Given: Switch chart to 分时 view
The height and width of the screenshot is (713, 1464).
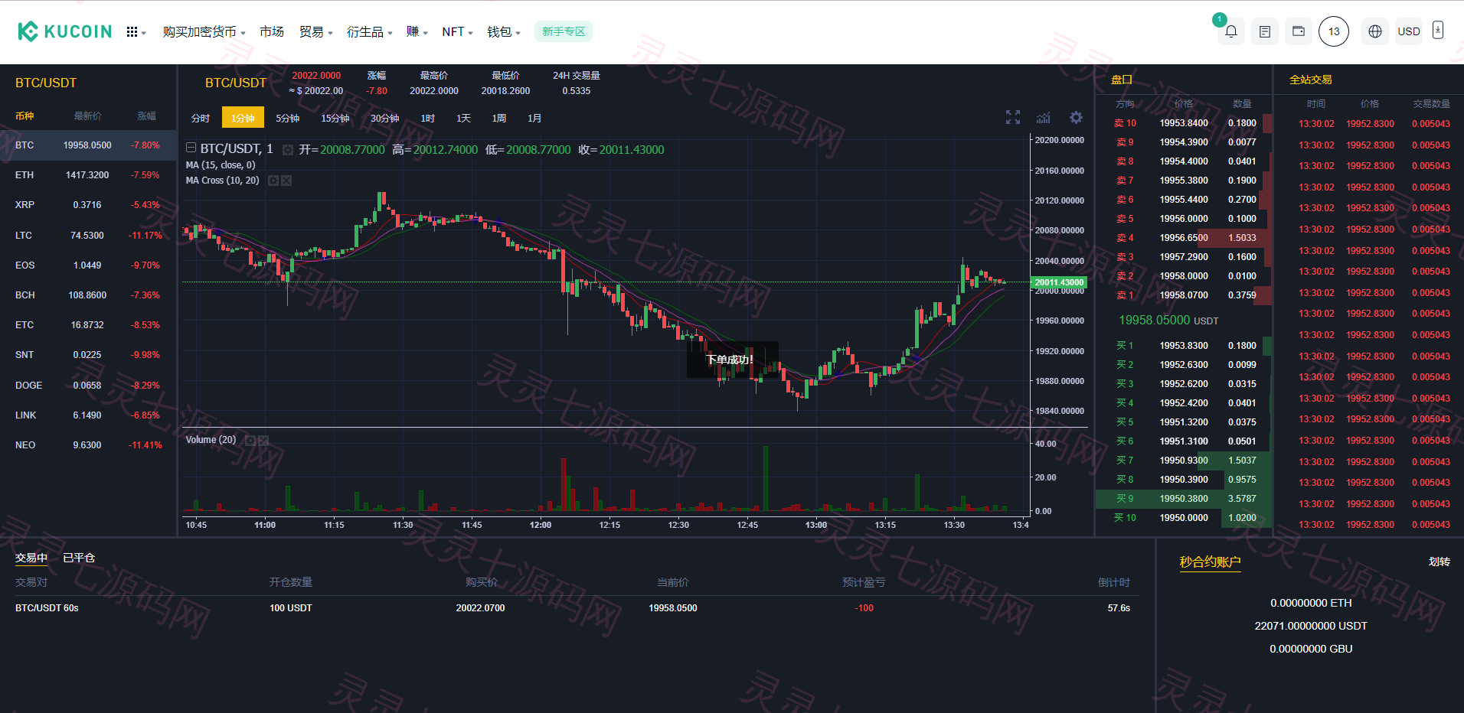Looking at the screenshot, I should point(201,118).
